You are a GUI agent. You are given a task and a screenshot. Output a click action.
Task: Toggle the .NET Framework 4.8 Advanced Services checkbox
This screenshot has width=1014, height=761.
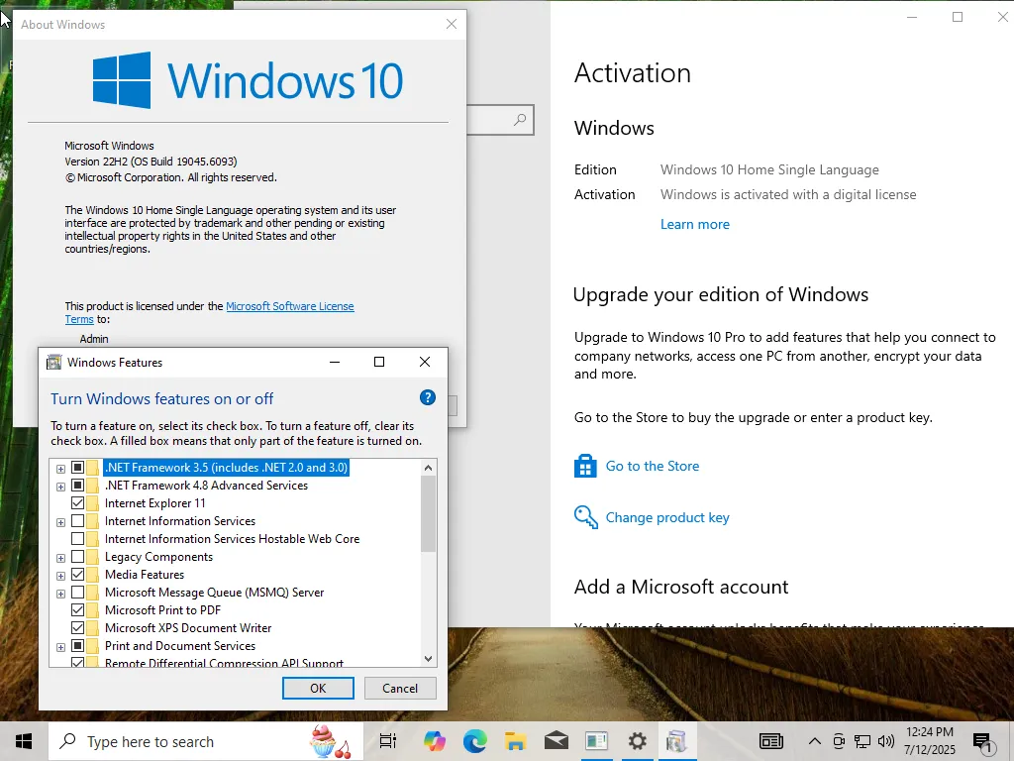[77, 486]
